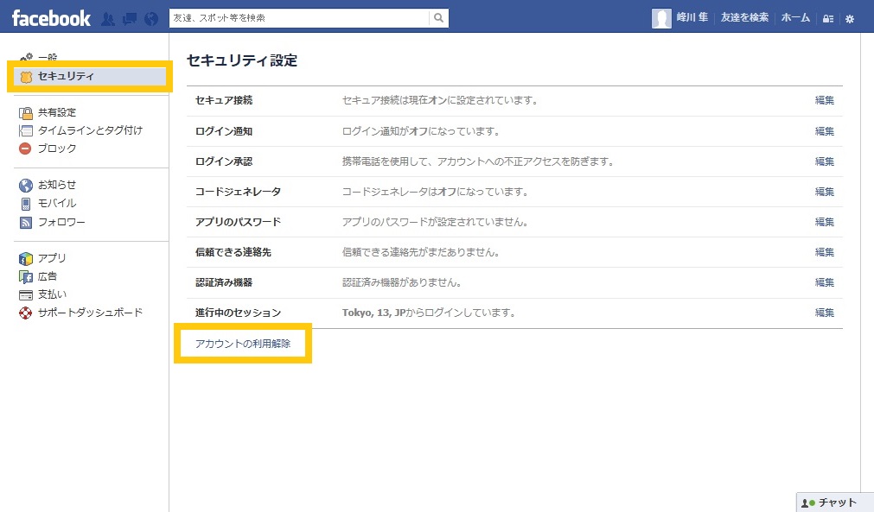Open 共有設定 sidebar item
Screen dimensions: 874x512
coord(57,112)
